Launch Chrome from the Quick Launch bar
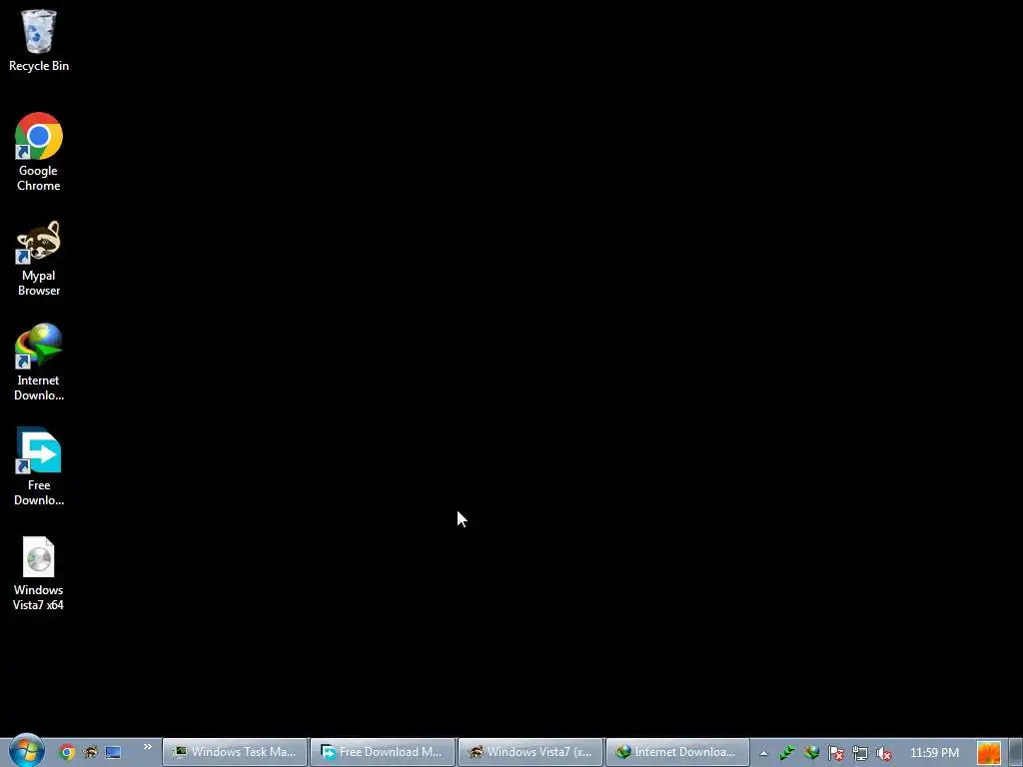Image resolution: width=1023 pixels, height=767 pixels. (67, 752)
